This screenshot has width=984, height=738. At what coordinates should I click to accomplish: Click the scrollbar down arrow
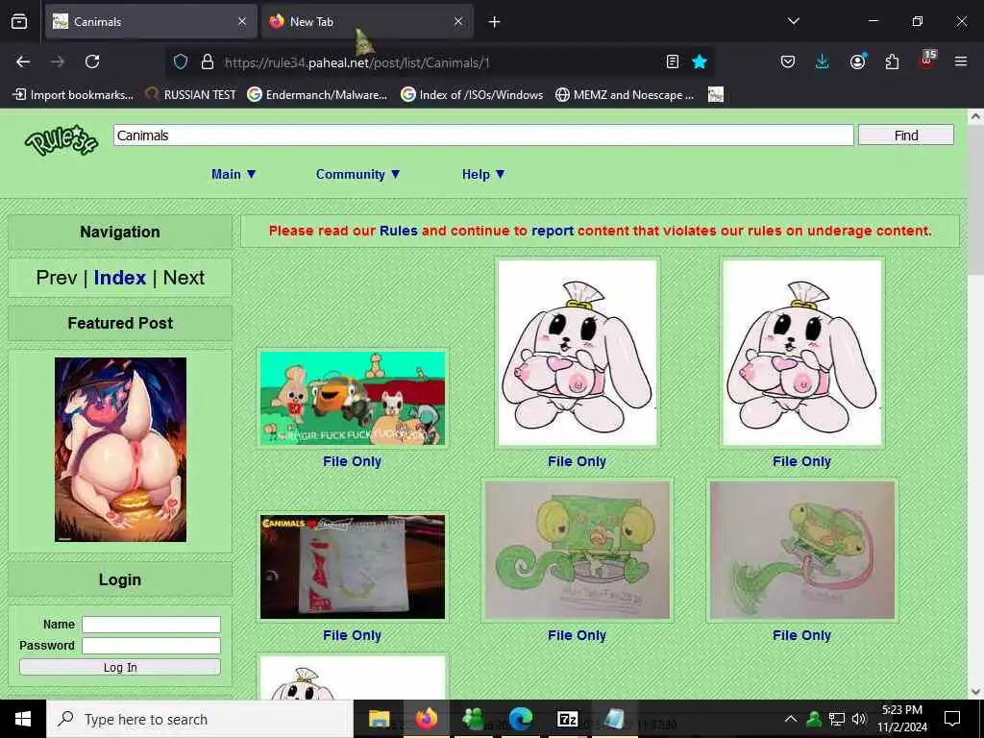coord(975,692)
